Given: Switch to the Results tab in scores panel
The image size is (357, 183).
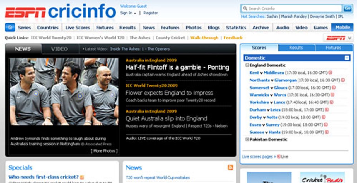Looking at the screenshot, I should (x=296, y=48).
